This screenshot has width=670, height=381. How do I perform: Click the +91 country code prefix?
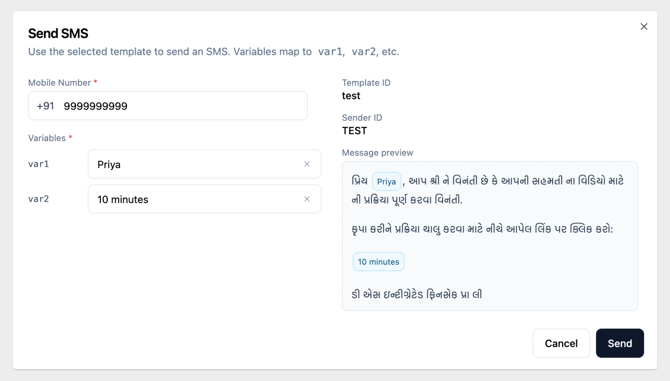(x=45, y=106)
